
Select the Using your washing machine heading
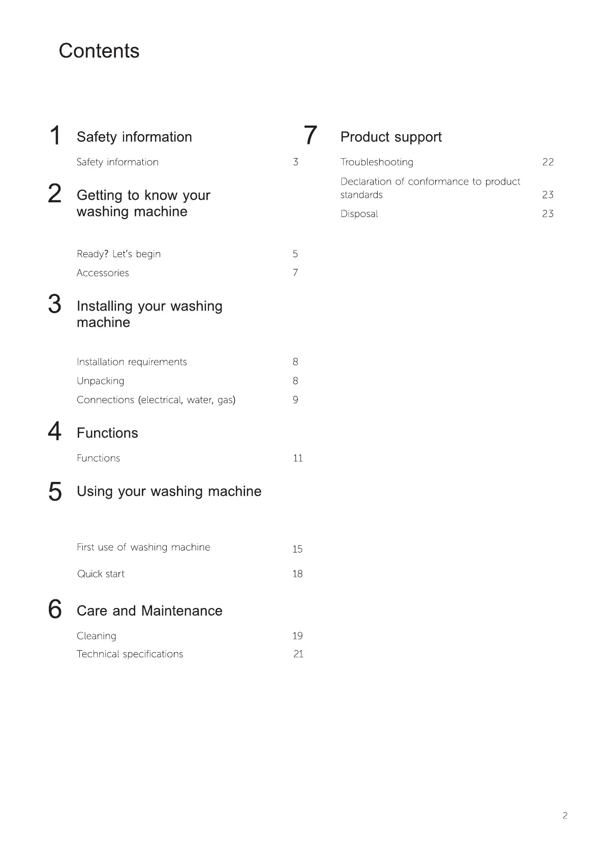pos(169,492)
